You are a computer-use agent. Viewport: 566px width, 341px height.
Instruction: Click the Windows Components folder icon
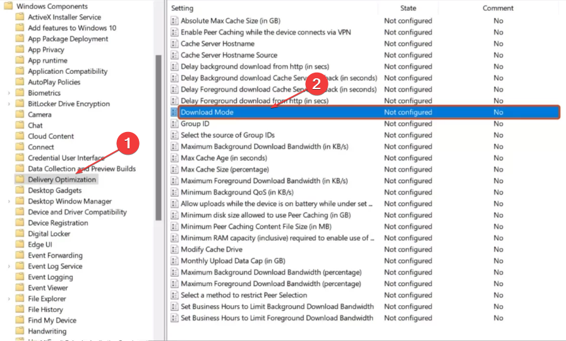pyautogui.click(x=8, y=6)
